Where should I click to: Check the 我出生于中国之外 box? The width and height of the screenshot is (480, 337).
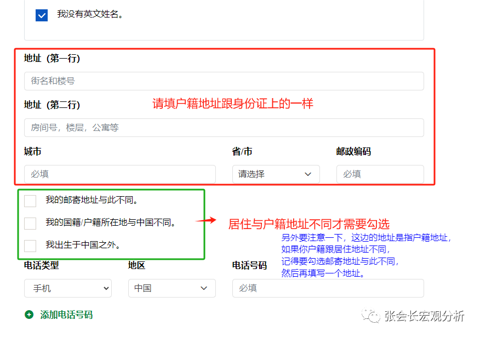30,245
